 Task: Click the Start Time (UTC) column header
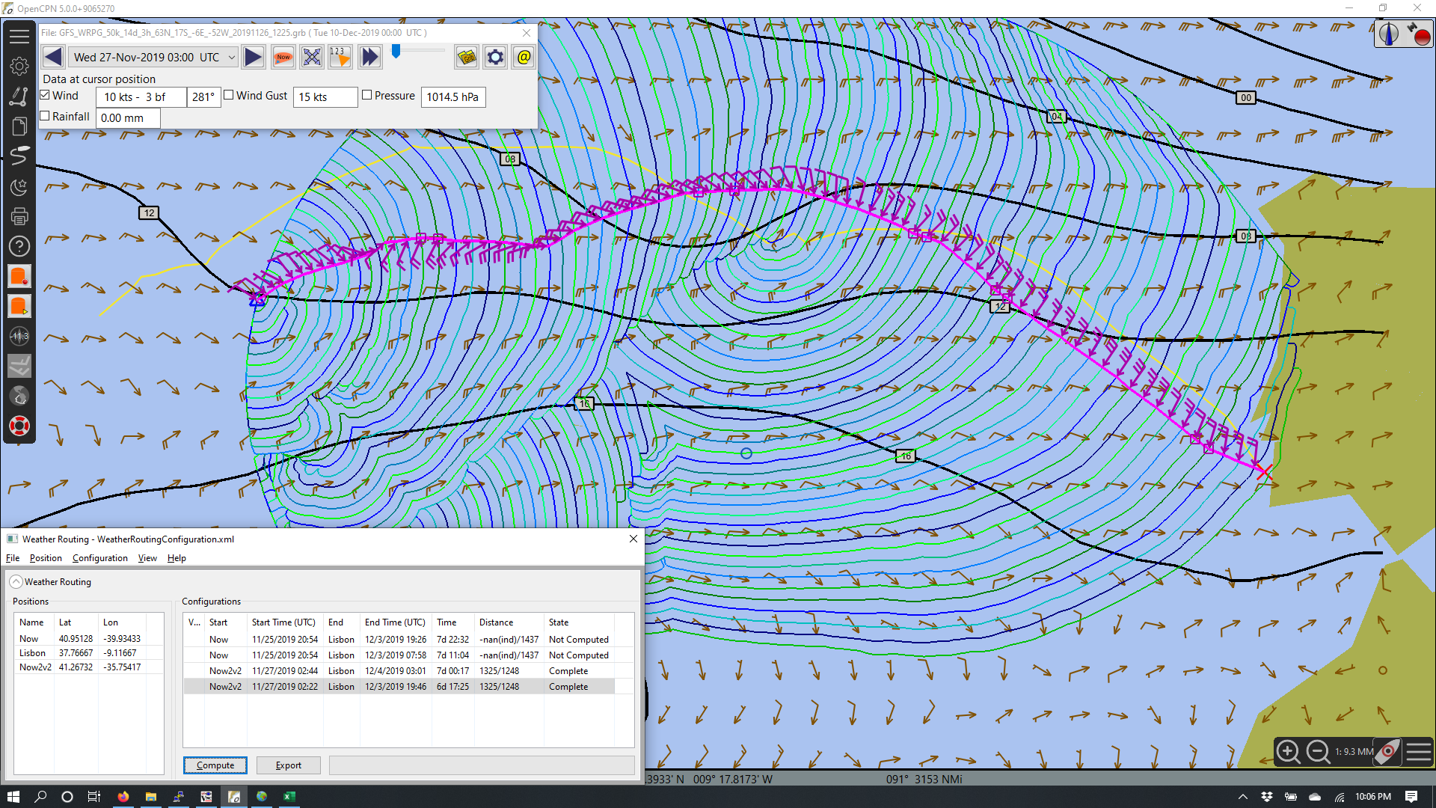pos(284,622)
